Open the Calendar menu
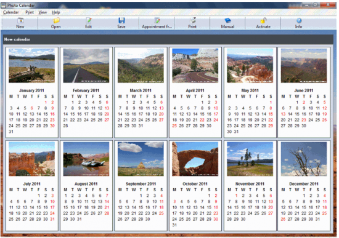The image size is (339, 238). 11,12
